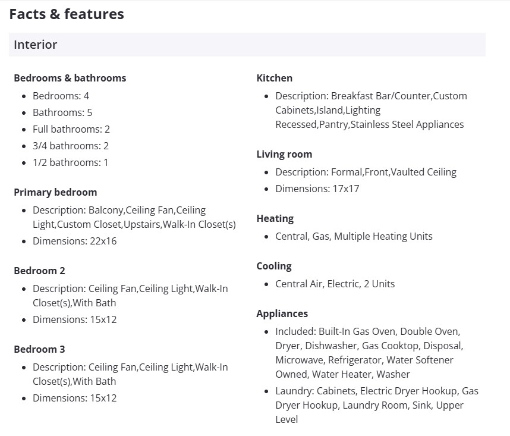Click the Living room heading
This screenshot has width=510, height=436.
click(x=284, y=154)
